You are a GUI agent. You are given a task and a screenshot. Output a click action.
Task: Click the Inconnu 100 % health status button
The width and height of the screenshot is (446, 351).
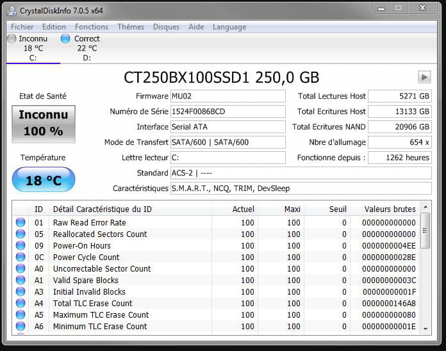pyautogui.click(x=44, y=124)
